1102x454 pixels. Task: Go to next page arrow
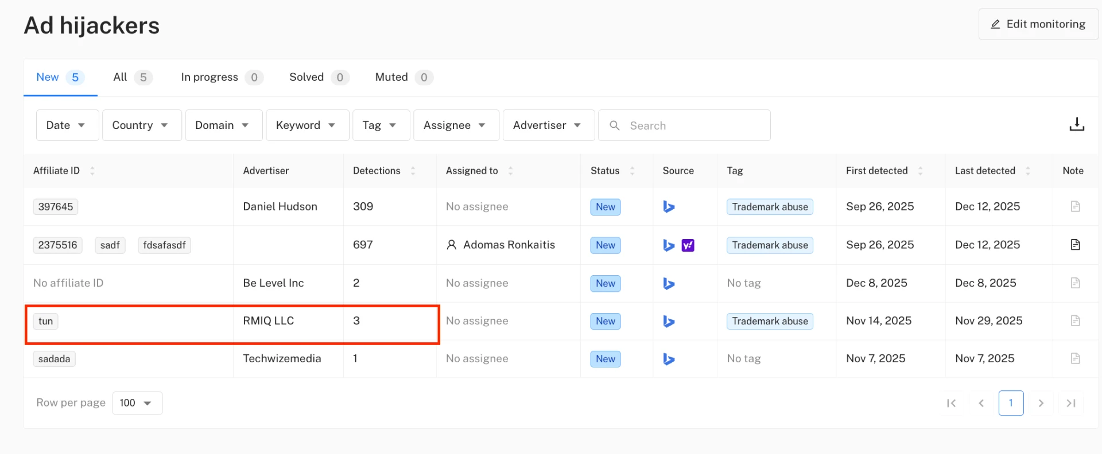coord(1041,403)
